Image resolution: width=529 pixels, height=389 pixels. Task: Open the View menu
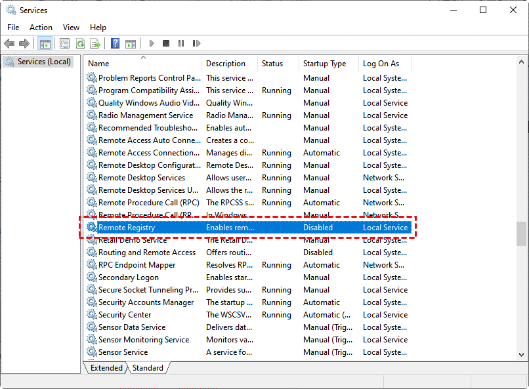pyautogui.click(x=71, y=28)
